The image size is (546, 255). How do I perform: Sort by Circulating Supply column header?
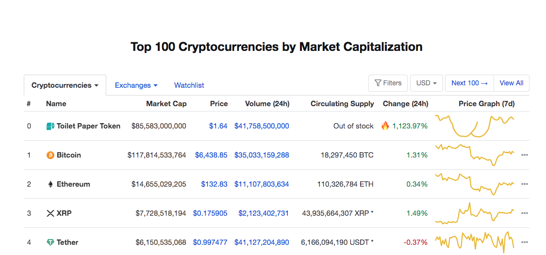tap(342, 104)
